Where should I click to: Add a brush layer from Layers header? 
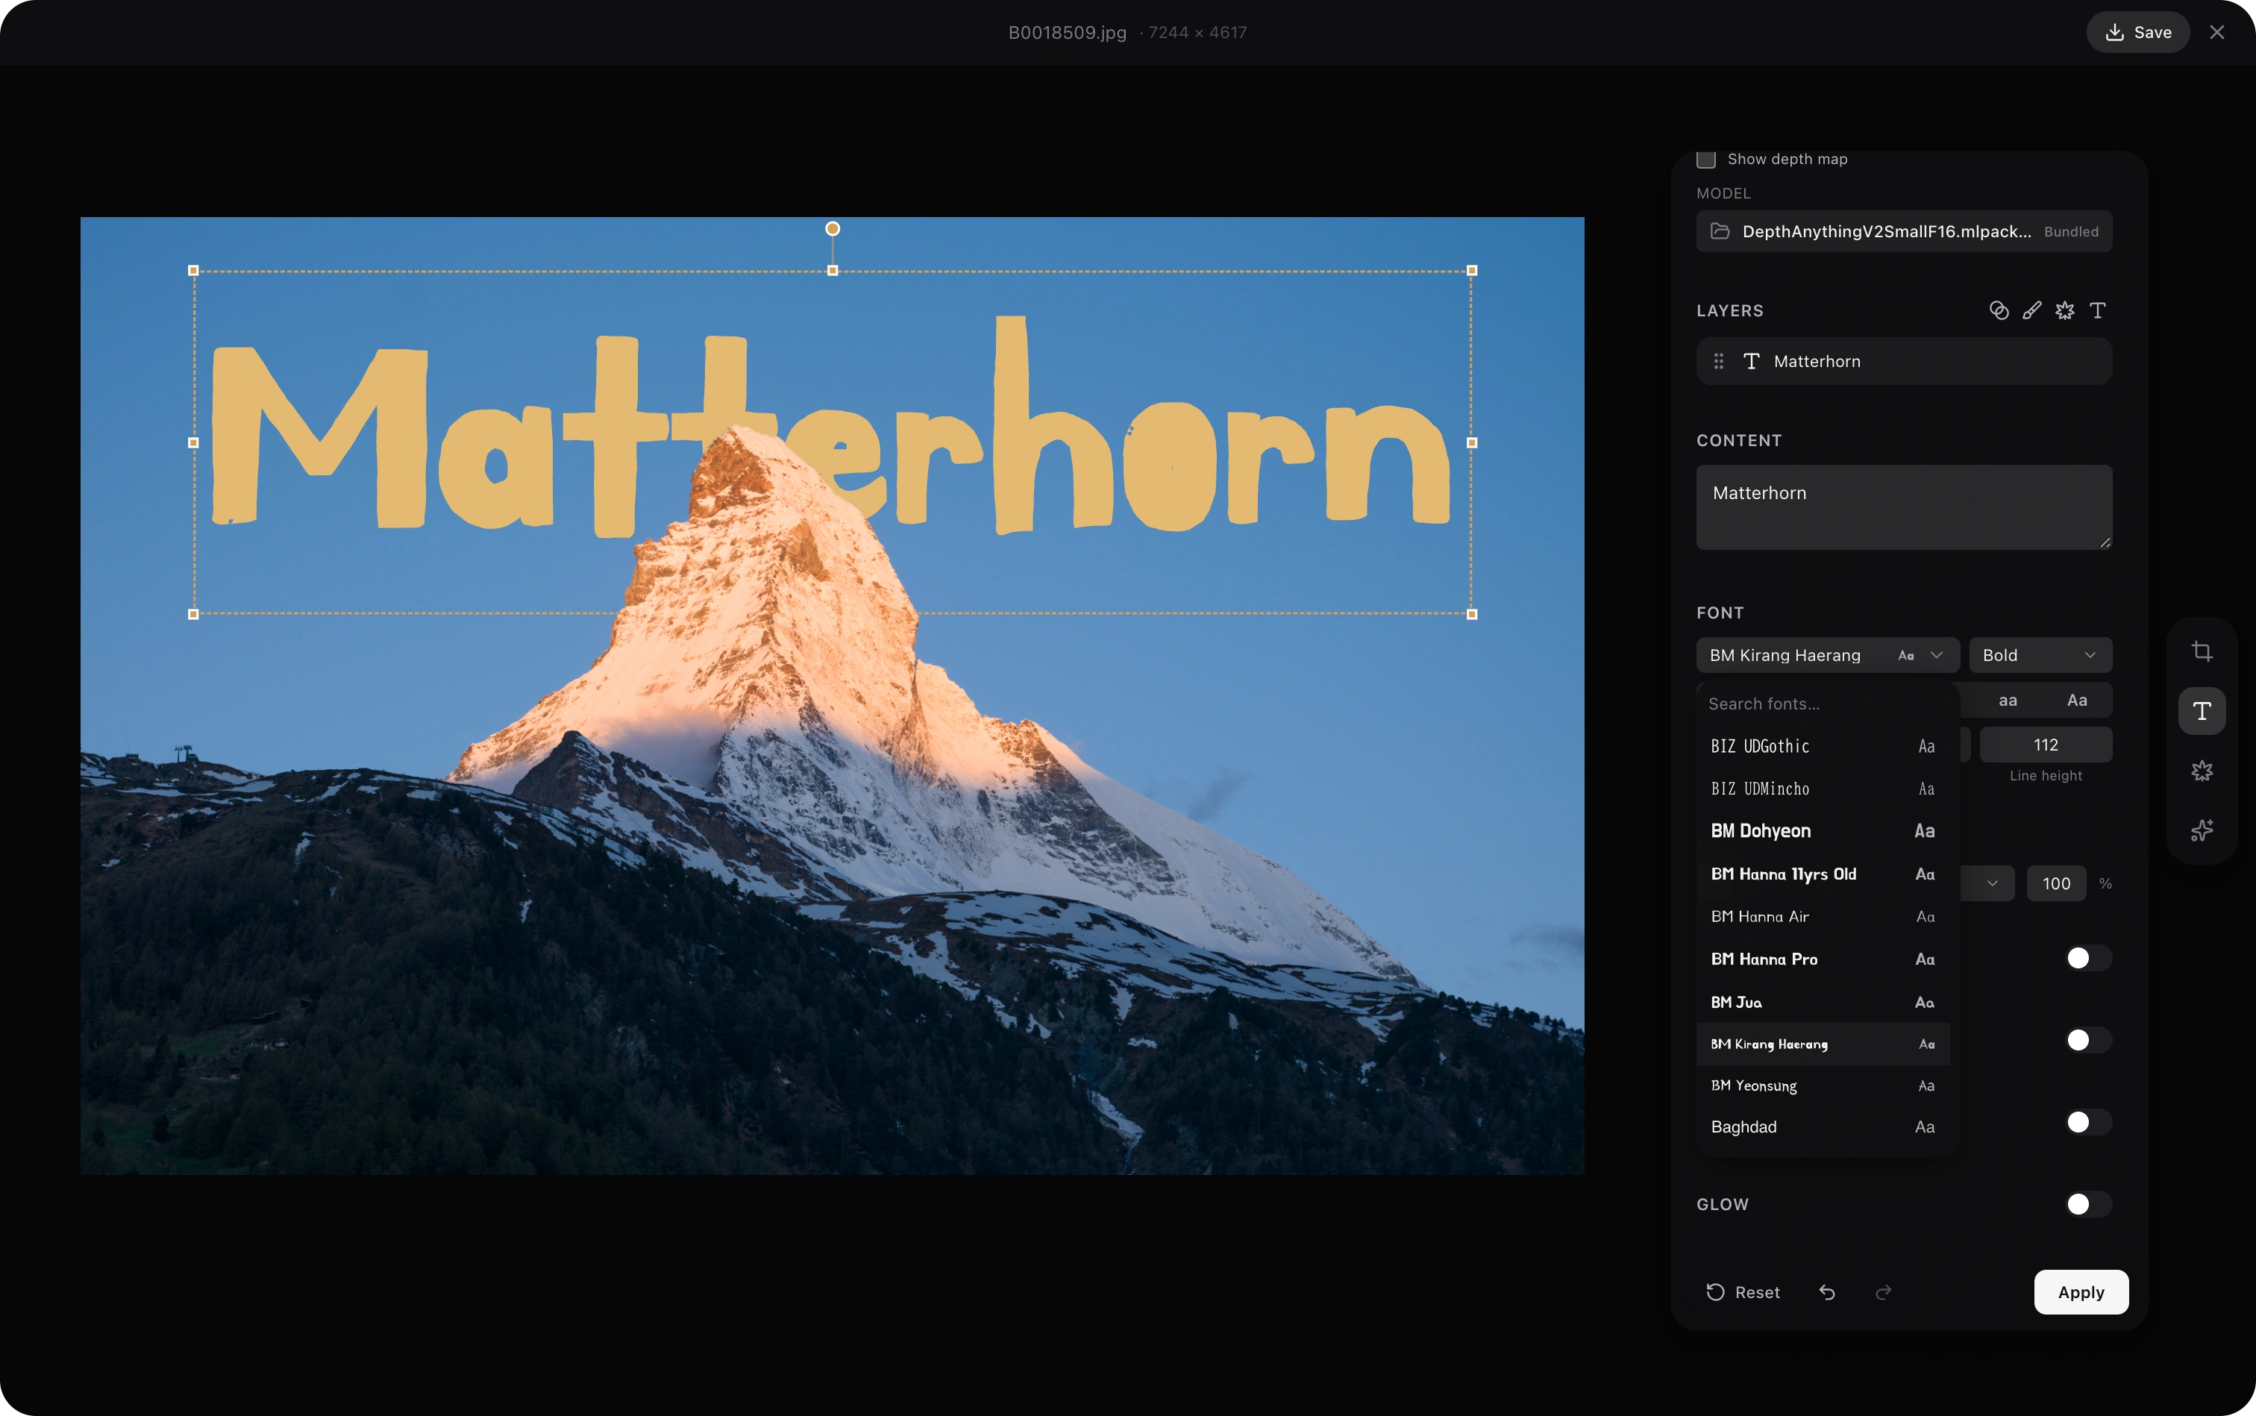2031,311
